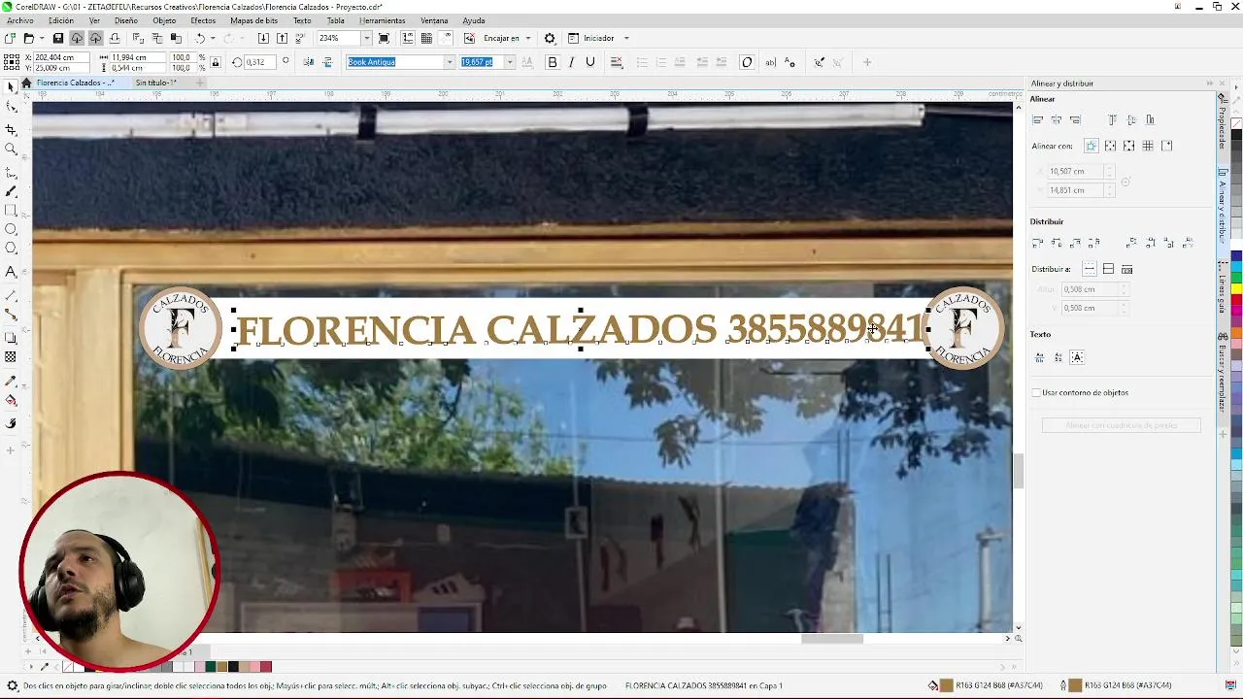Select the Connector tool
The height and width of the screenshot is (699, 1243).
pyautogui.click(x=11, y=315)
